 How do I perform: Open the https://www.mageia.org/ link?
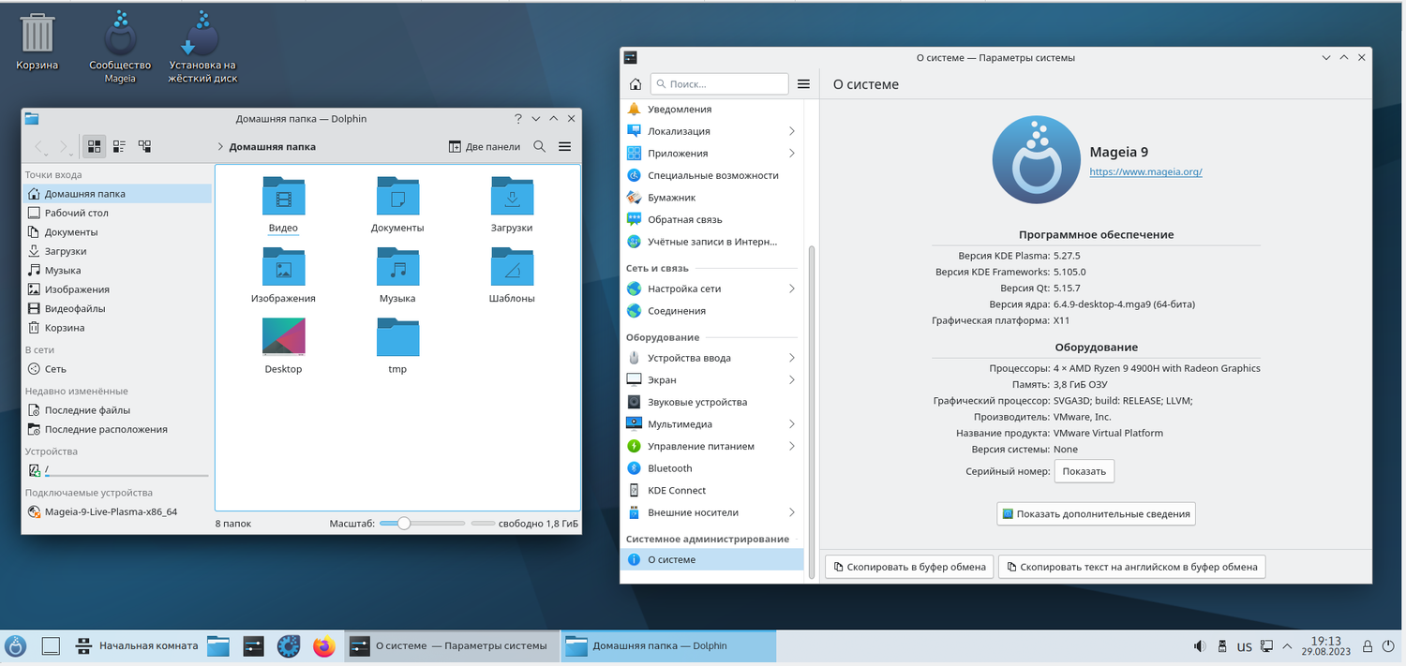1145,172
